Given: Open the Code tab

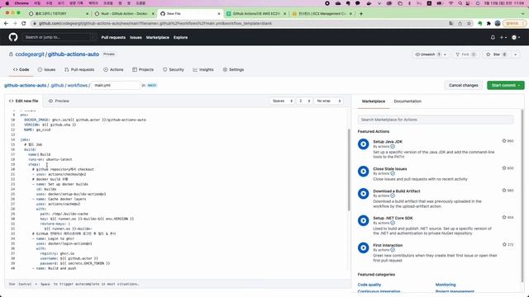Looking at the screenshot, I should (x=21, y=69).
